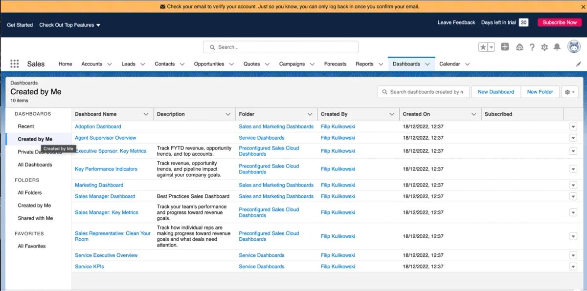
Task: Select All Favorites in the sidebar
Action: pos(32,246)
